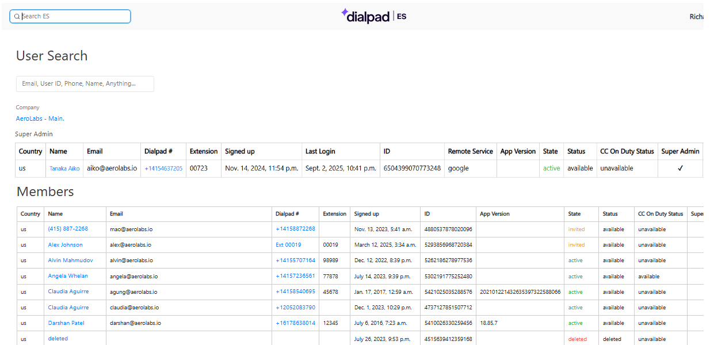
Task: Select email darshan@aerolabs.io
Action: [x=135, y=323]
